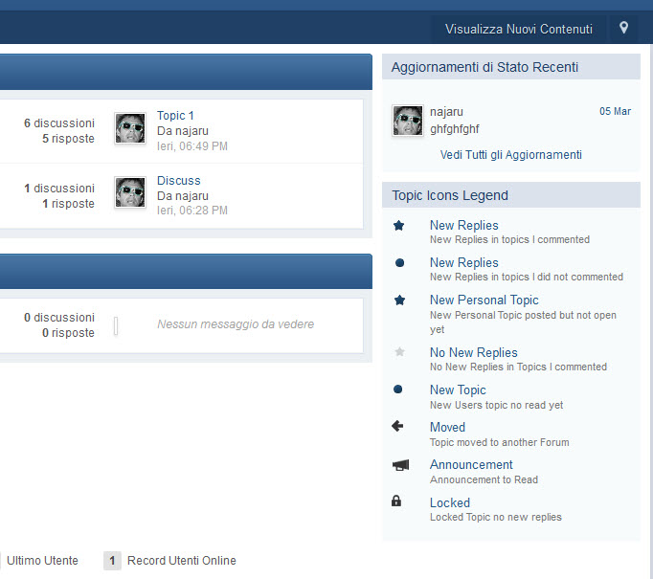Click najaru avatar in status updates panel
The width and height of the screenshot is (653, 579).
408,121
